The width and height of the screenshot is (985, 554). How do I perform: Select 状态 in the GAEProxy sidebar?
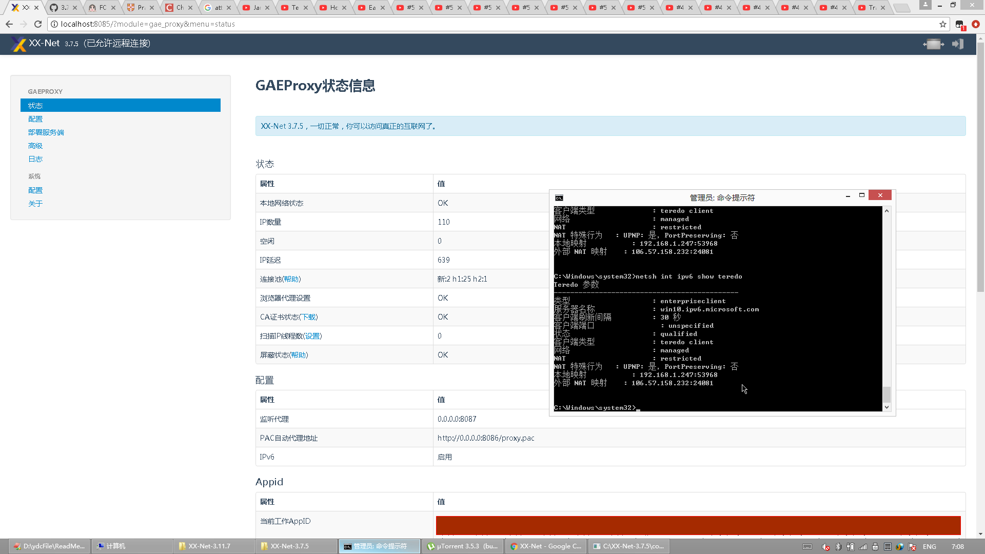point(121,105)
